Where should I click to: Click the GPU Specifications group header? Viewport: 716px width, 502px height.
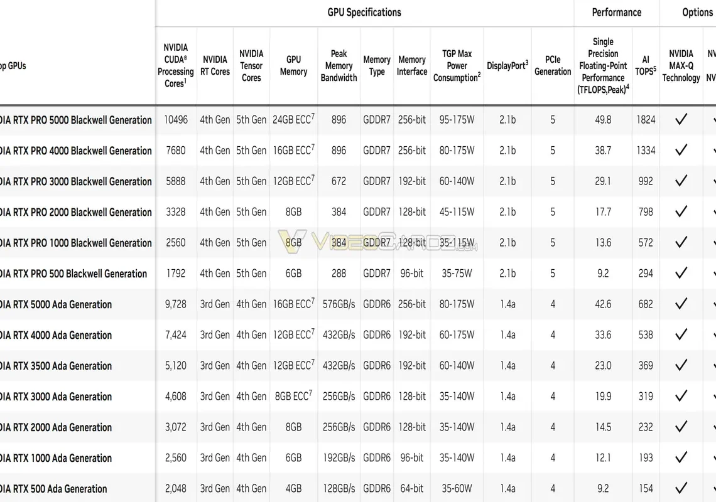(364, 13)
